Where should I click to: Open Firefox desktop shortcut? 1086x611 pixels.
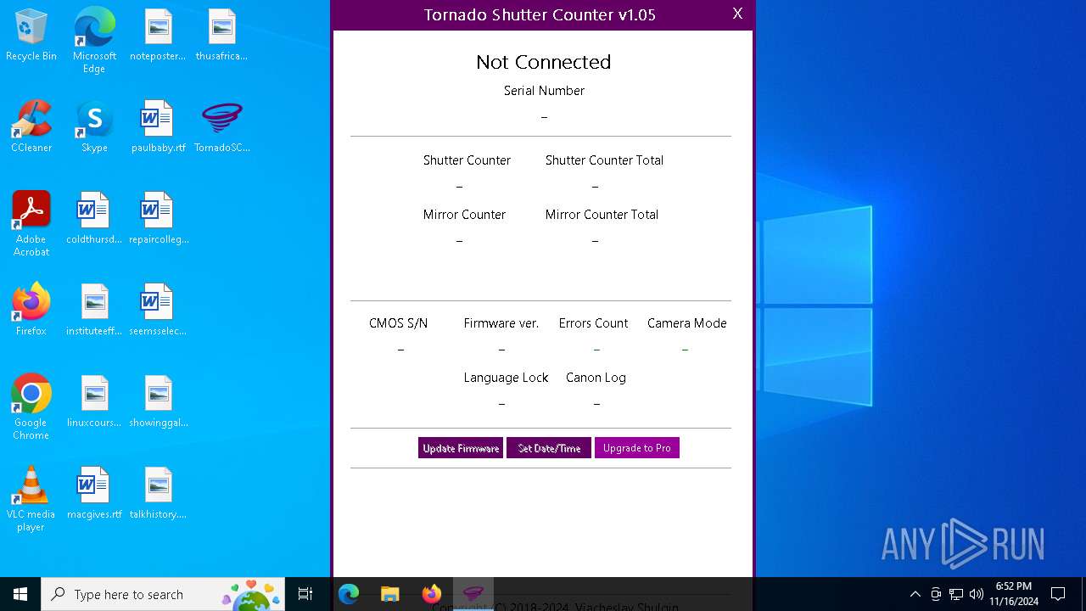coord(31,310)
